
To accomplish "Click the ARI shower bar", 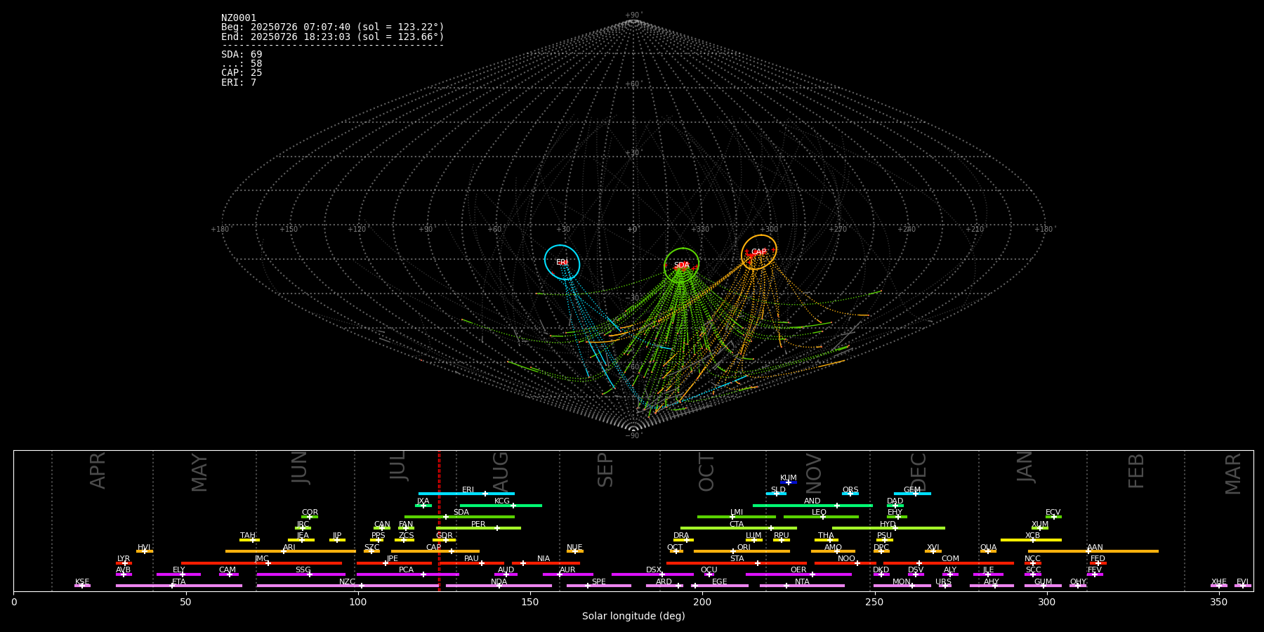I will (291, 551).
